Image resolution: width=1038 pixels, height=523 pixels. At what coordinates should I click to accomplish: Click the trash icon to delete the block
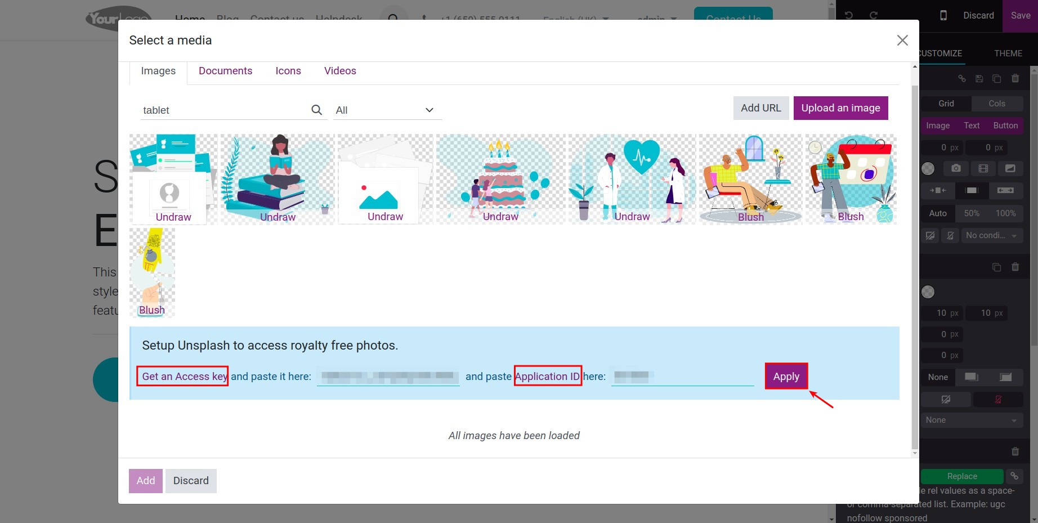[x=1015, y=79]
